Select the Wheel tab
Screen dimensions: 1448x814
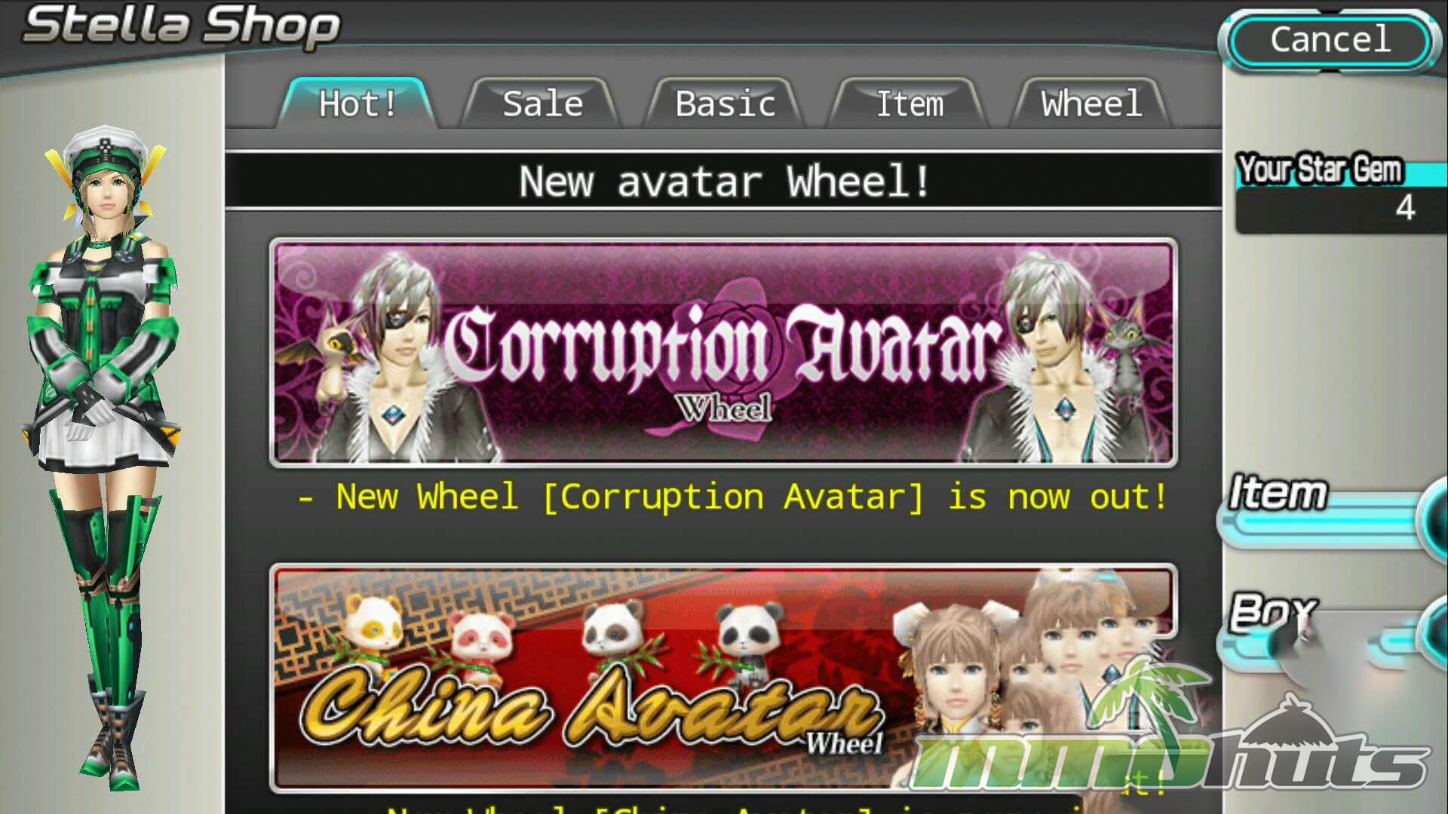[1091, 103]
